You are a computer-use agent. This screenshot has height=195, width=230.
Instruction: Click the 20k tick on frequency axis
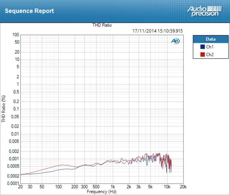183,187
